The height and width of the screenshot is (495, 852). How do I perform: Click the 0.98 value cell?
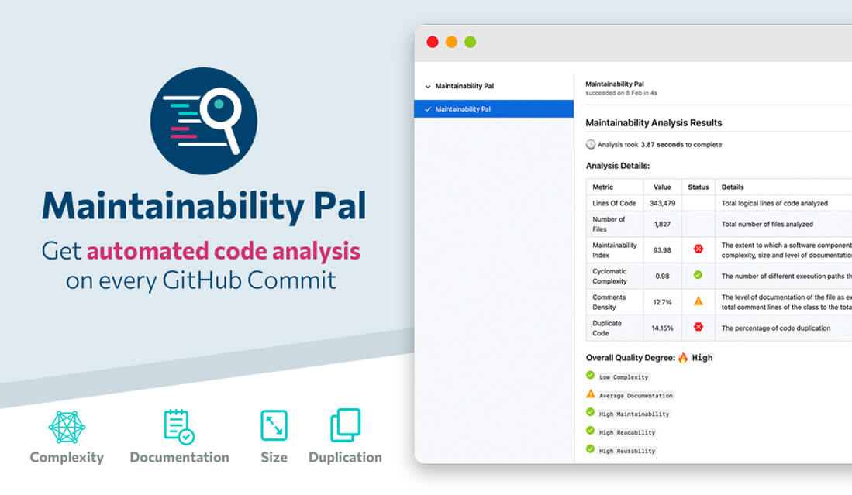point(662,277)
